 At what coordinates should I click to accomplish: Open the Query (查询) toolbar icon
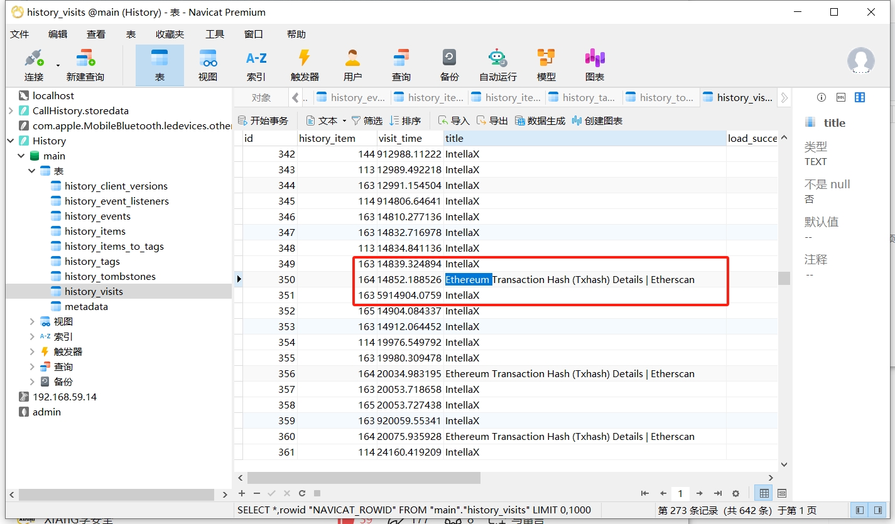(401, 65)
